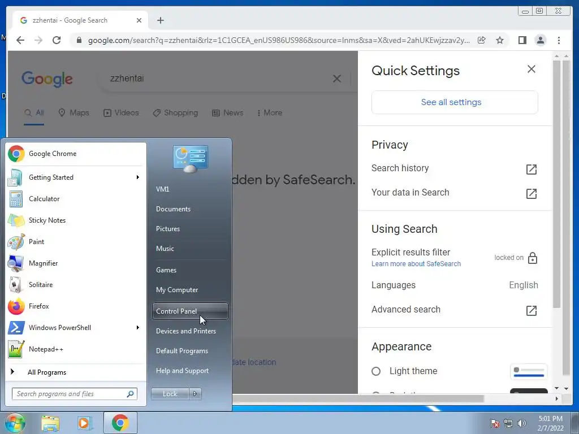
Task: Reload the page in Chrome
Action: pos(57,40)
